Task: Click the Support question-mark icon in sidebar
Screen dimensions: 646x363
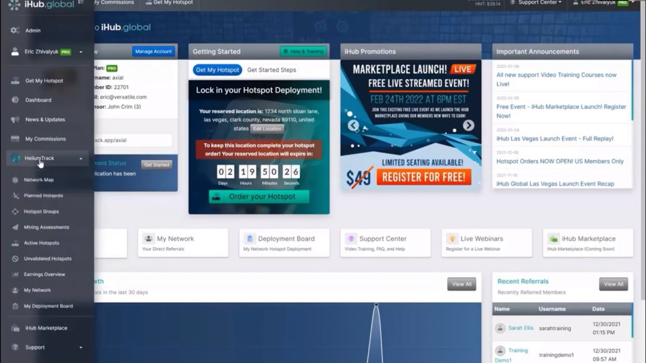Action: 15,347
